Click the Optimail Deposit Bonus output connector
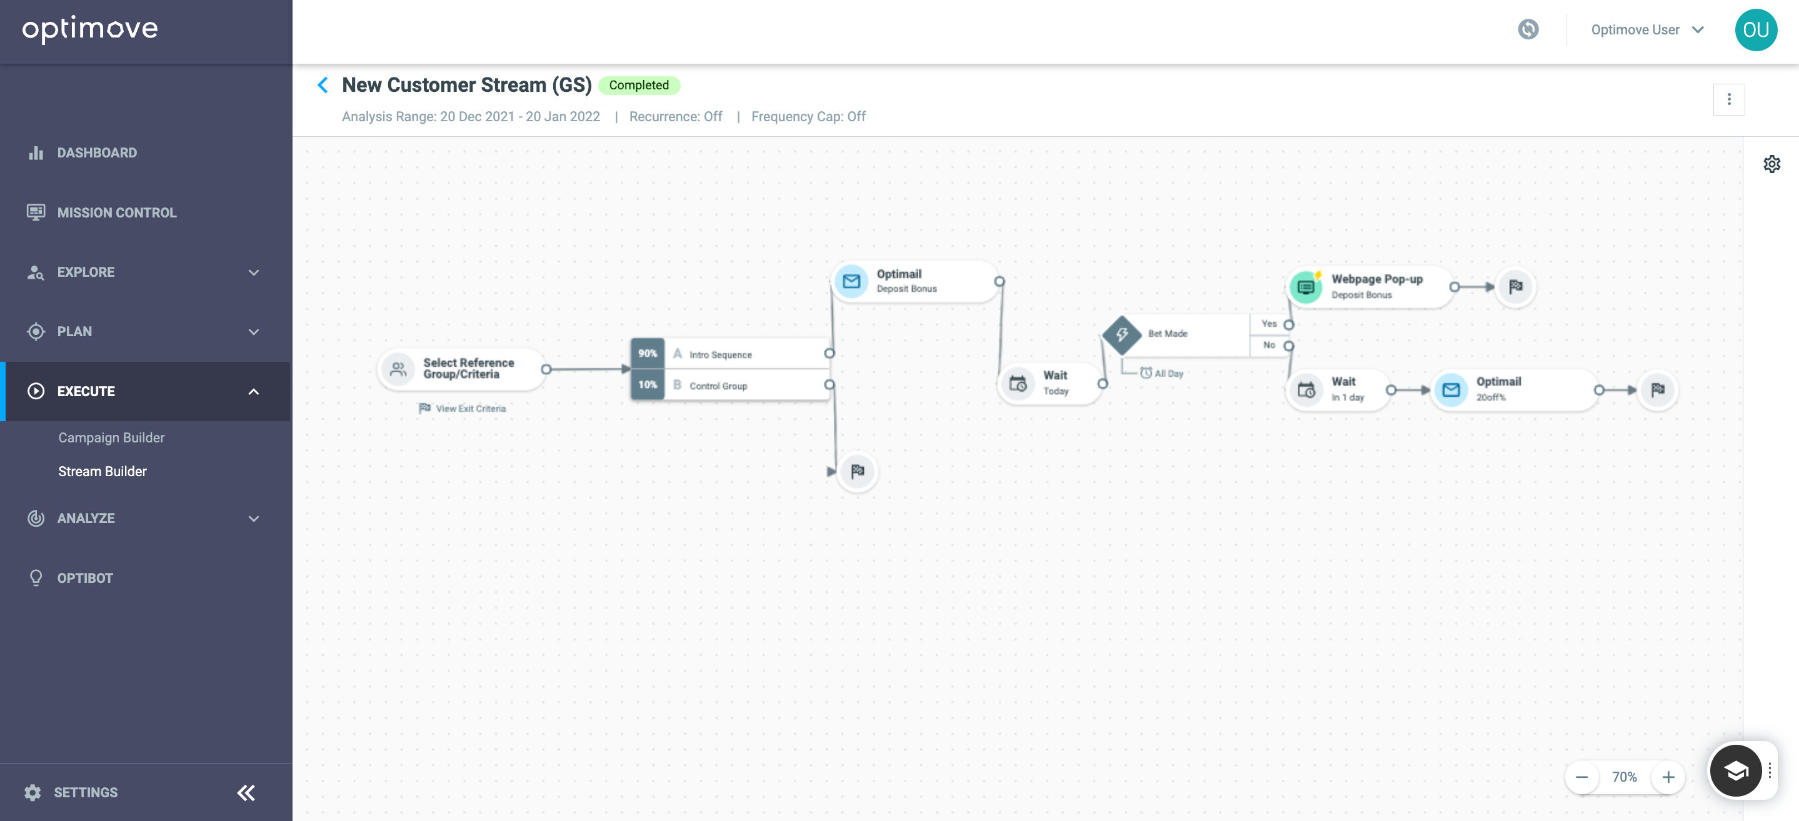Image resolution: width=1799 pixels, height=821 pixels. click(1000, 281)
